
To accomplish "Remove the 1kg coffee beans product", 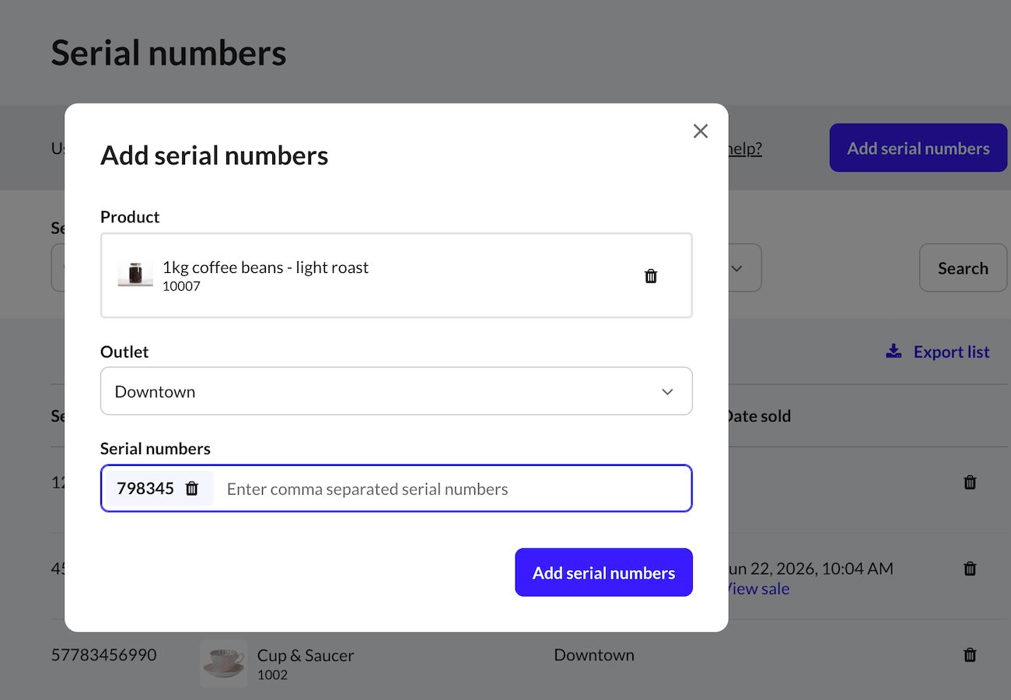I will tap(651, 276).
